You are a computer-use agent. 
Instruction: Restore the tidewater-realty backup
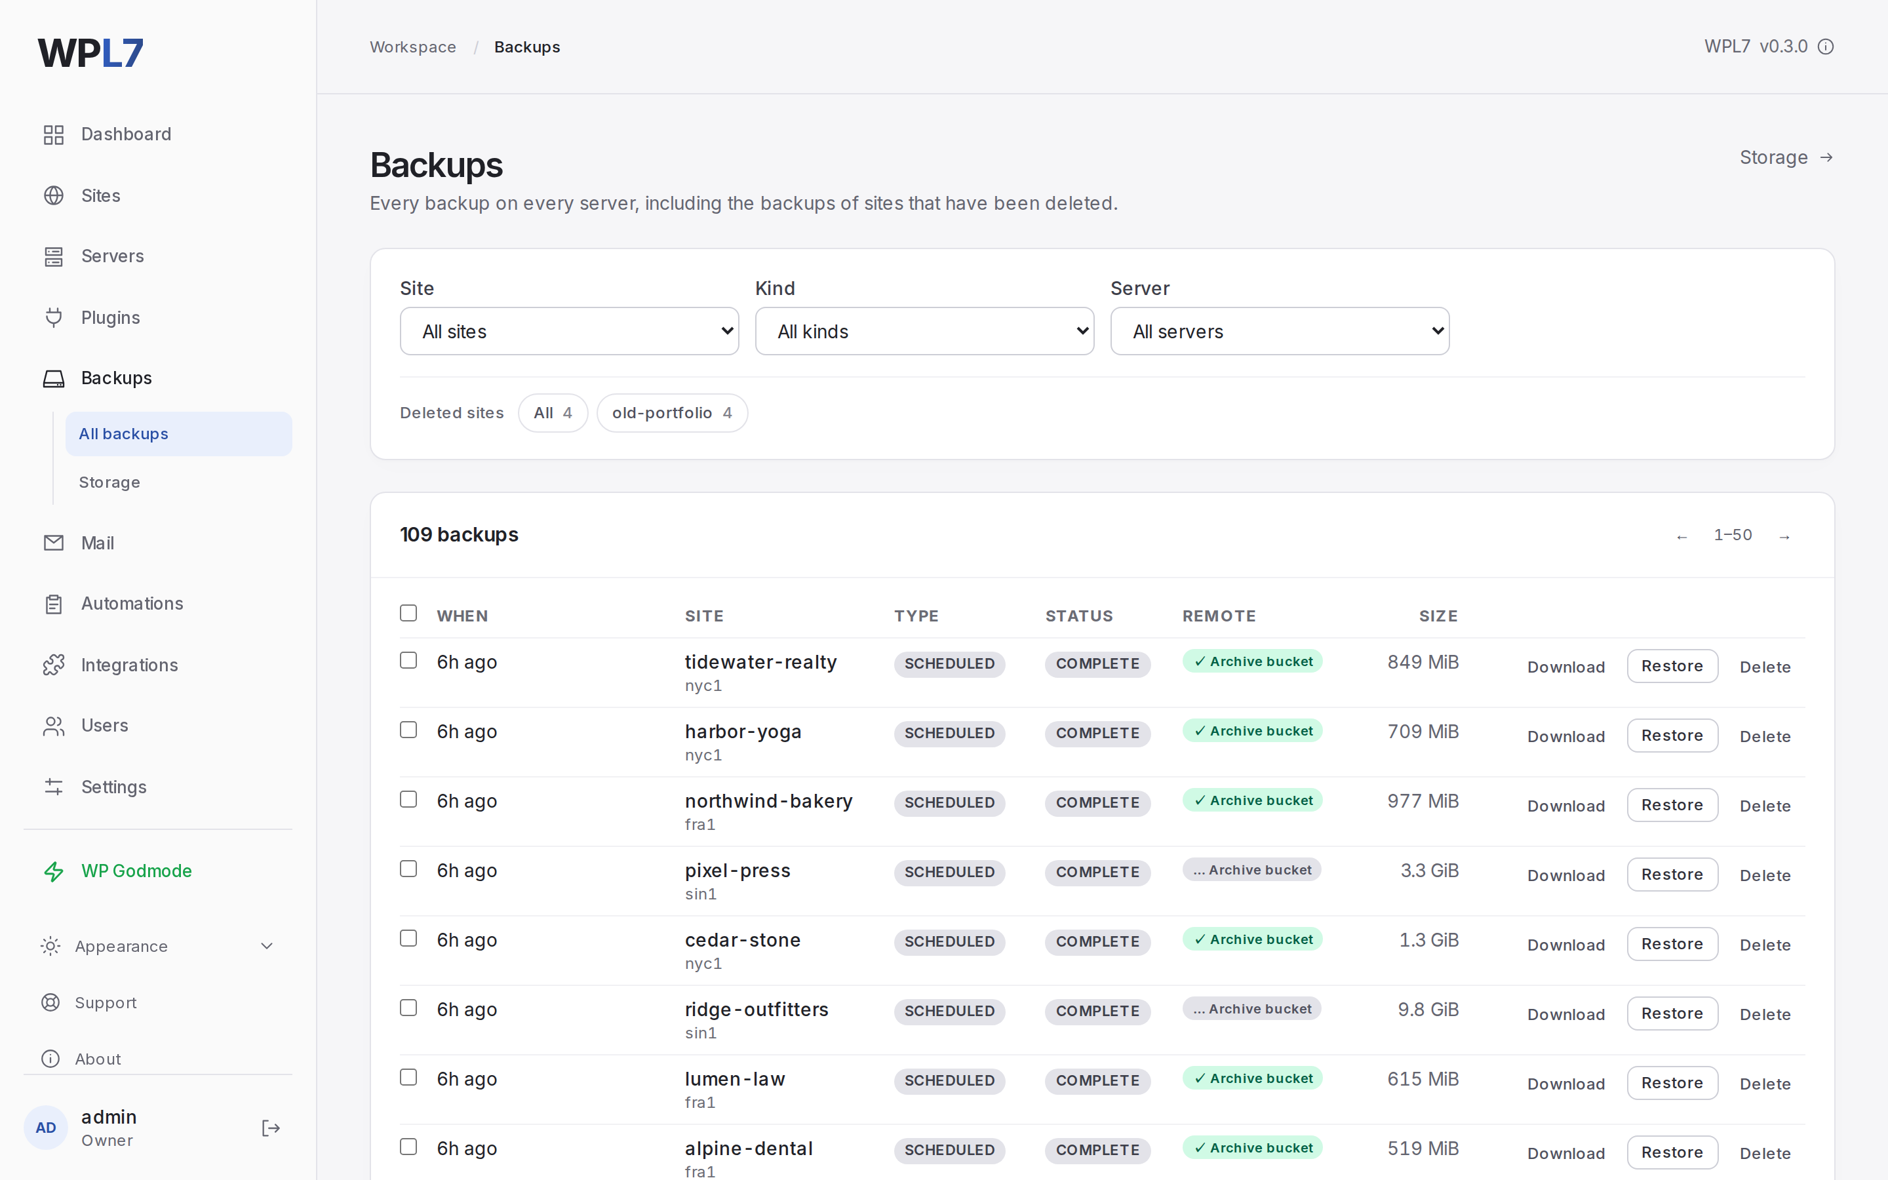pyautogui.click(x=1672, y=667)
